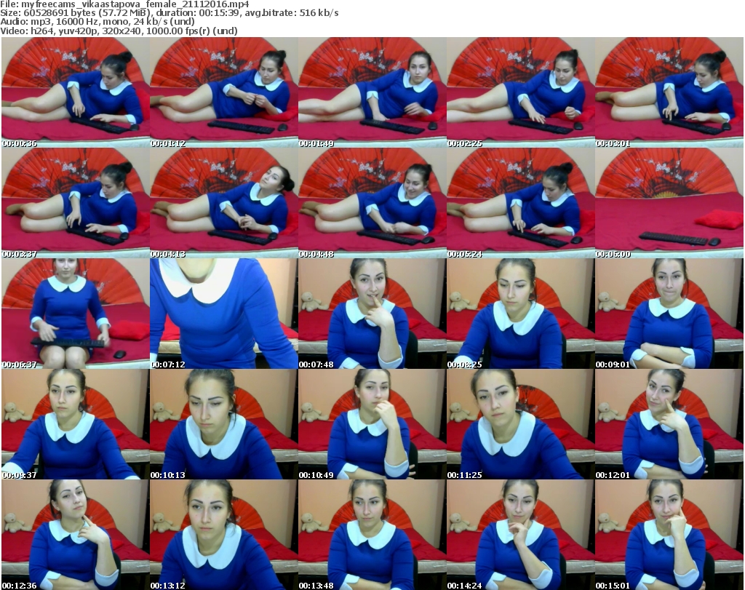This screenshot has height=590, width=745.
Task: Select the frame at 00:01:12
Action: (x=224, y=92)
